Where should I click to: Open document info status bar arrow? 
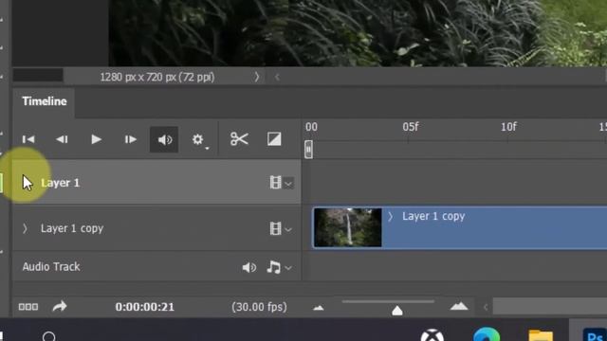coord(256,77)
